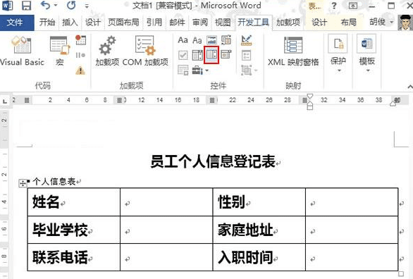
Task: Click the 毕业学校 table cell
Action: 74,230
